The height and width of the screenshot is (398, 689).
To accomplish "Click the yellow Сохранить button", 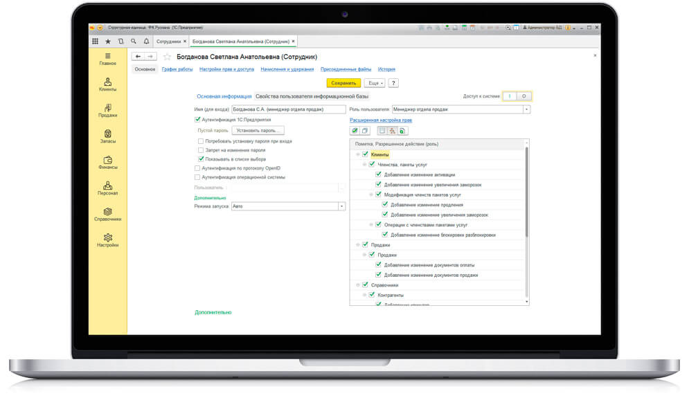I will pos(343,83).
